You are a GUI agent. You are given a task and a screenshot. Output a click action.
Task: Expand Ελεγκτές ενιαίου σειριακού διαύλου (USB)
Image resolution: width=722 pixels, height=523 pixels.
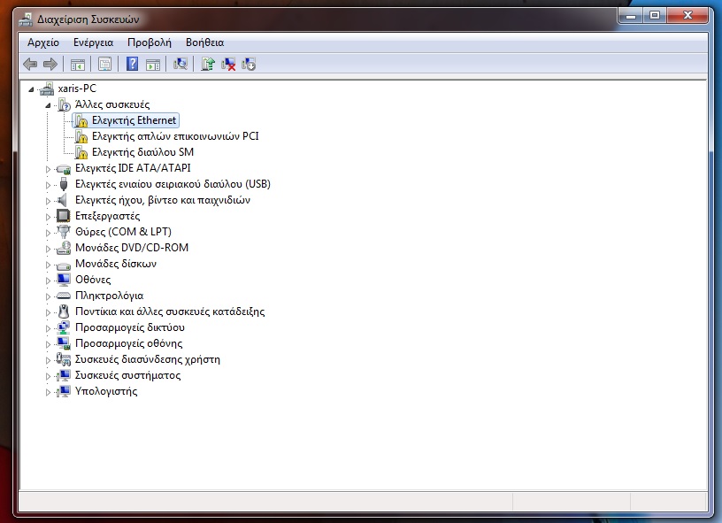[x=48, y=185]
